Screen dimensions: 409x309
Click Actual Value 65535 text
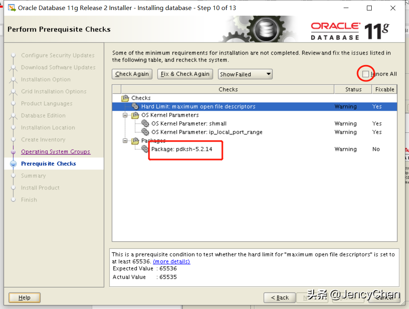(144, 277)
